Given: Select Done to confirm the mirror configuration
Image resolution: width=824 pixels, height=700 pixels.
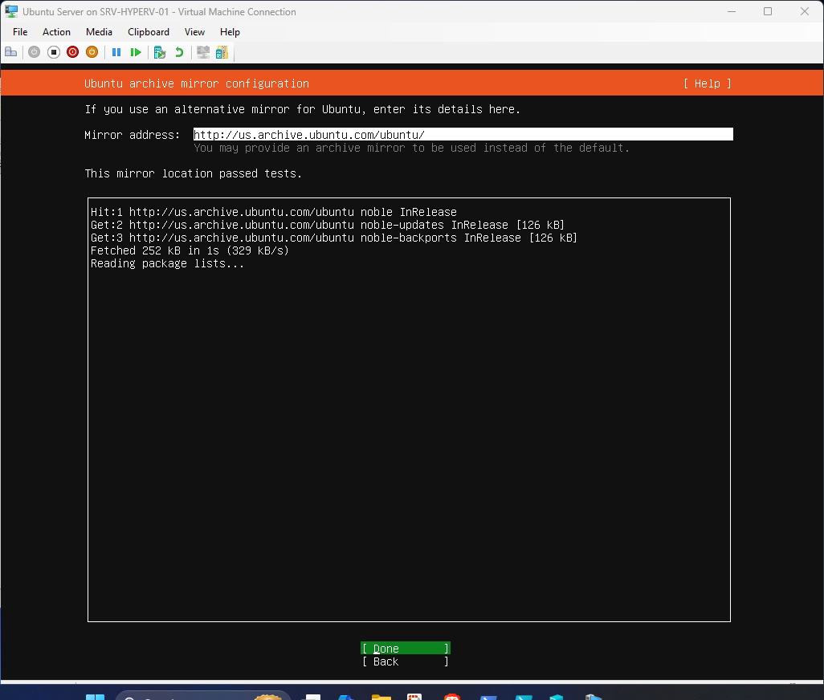Looking at the screenshot, I should coord(405,648).
